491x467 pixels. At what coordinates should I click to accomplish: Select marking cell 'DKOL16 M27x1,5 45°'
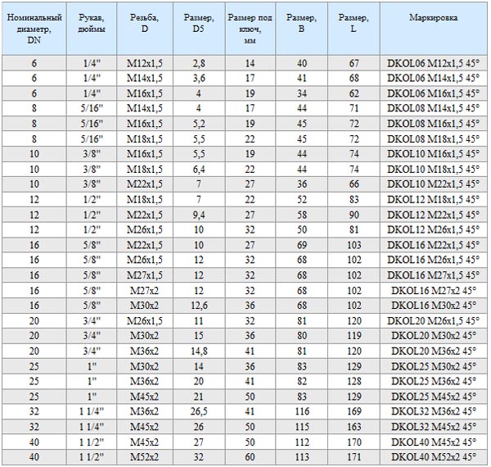(434, 275)
